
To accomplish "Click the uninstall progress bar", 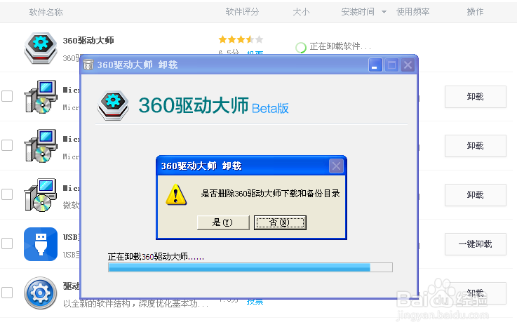I will (250, 267).
